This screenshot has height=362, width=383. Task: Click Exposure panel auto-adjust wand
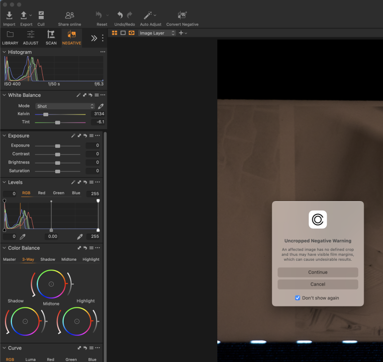pyautogui.click(x=73, y=136)
